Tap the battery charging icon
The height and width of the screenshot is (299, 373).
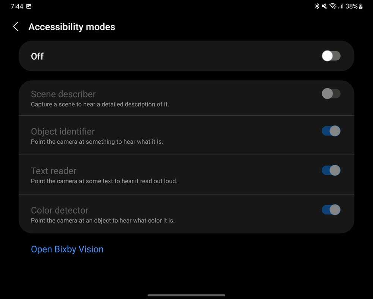[361, 6]
